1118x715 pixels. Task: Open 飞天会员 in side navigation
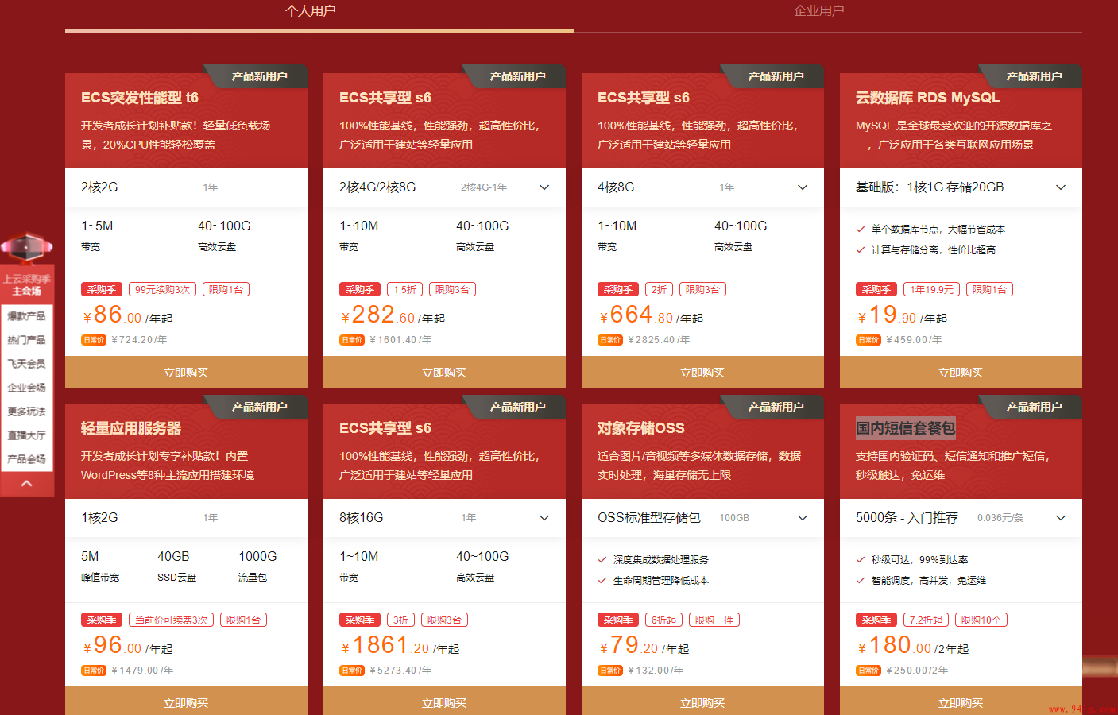26,364
